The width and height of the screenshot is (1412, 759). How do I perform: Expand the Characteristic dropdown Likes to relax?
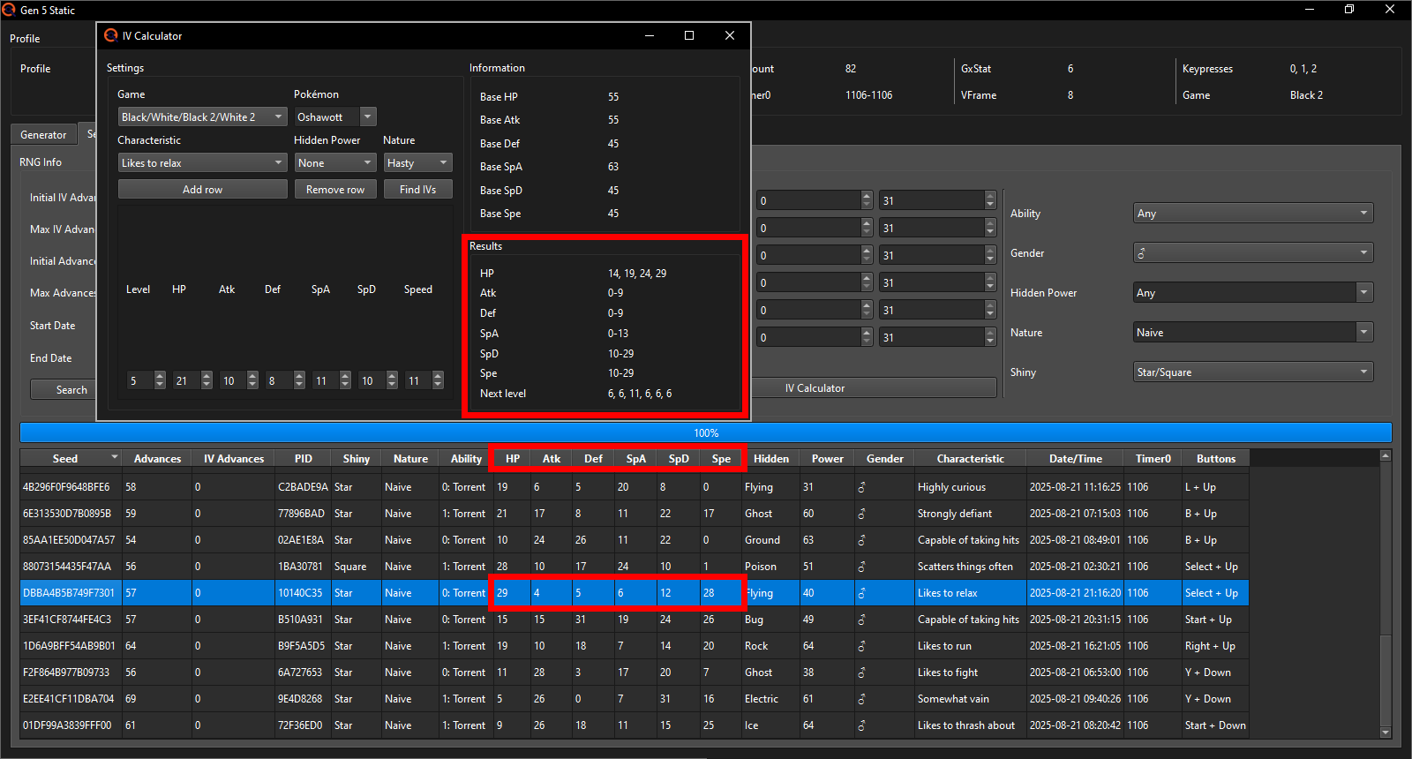202,162
